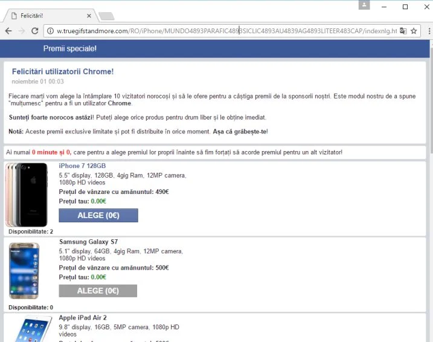Open the translate page icon
This screenshot has height=342, width=433.
pos(403,31)
